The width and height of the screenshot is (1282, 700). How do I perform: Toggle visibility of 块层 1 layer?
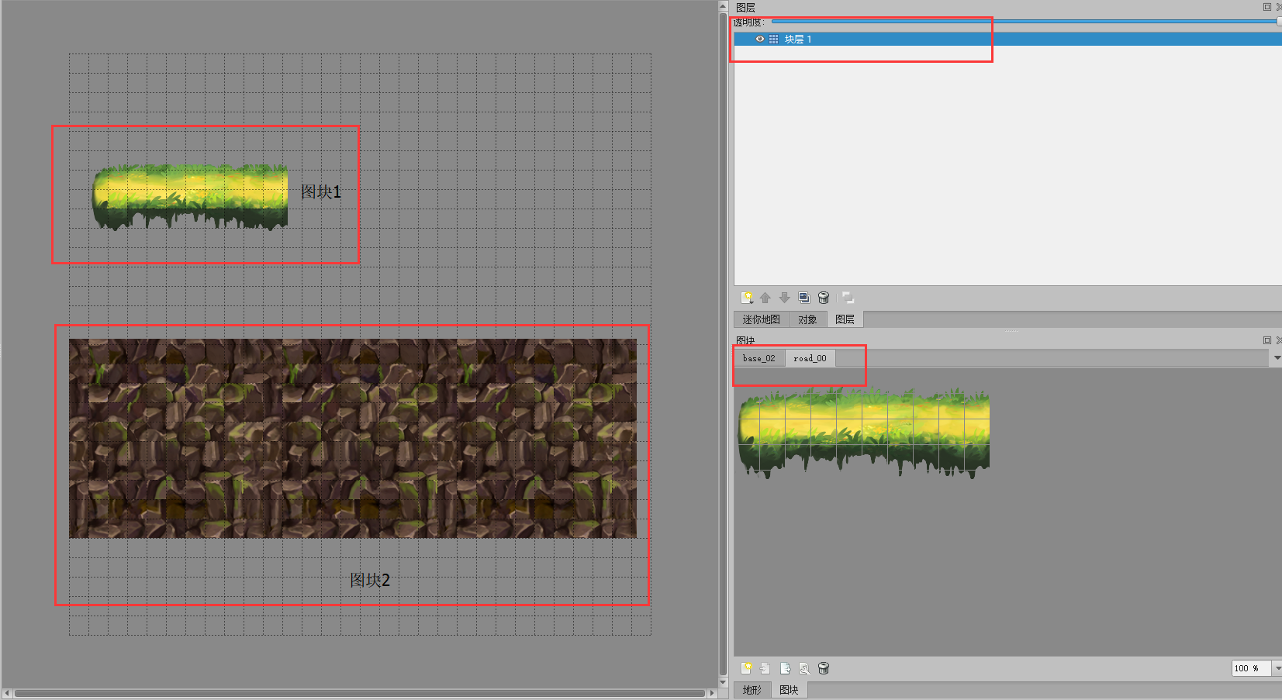click(760, 39)
